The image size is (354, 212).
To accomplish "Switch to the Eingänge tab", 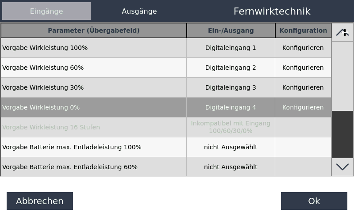I will coord(46,11).
